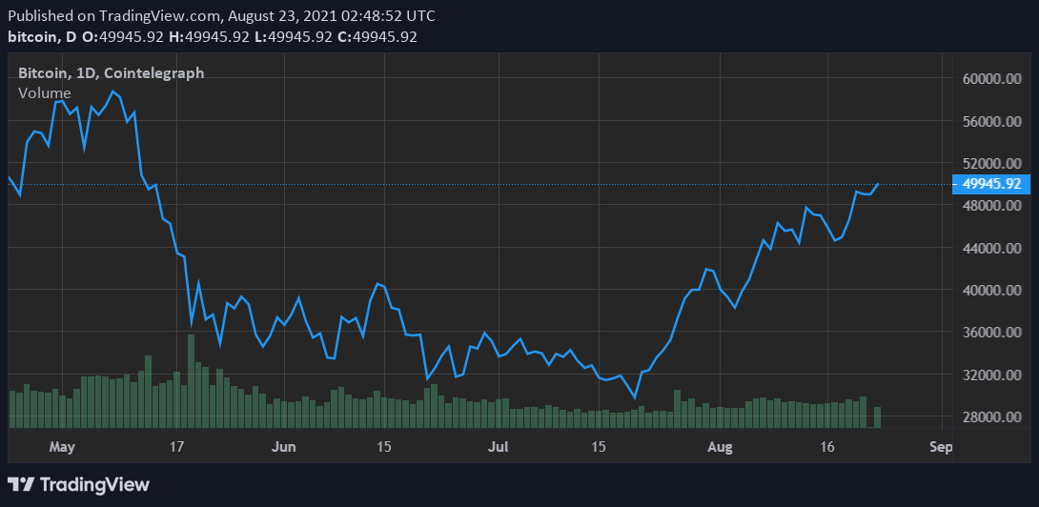Viewport: 1039px width, 507px height.
Task: Click the 40000.00 price axis label
Action: coord(992,291)
